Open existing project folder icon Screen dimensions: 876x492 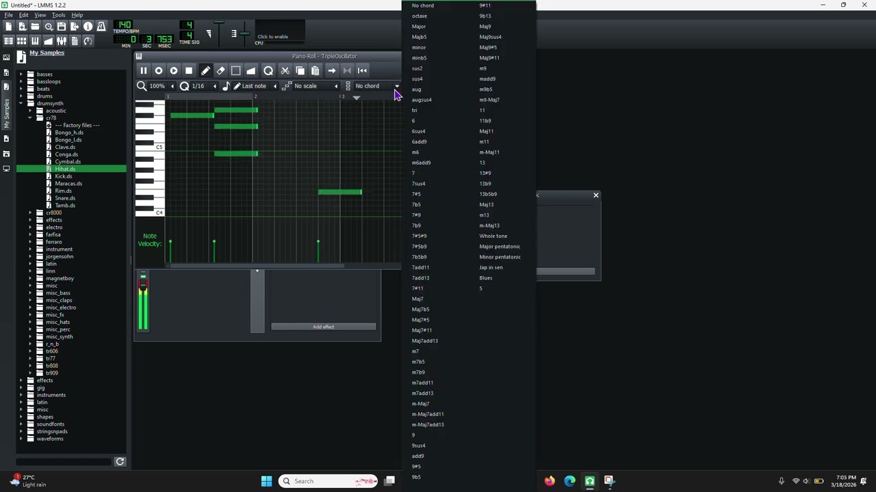tap(35, 27)
